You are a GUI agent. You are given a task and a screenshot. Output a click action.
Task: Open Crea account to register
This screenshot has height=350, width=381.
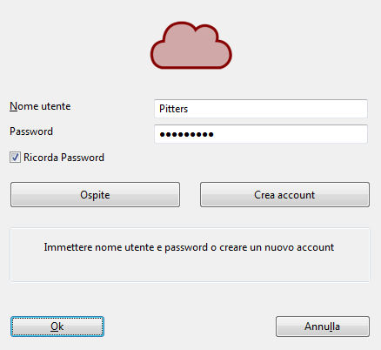(284, 194)
